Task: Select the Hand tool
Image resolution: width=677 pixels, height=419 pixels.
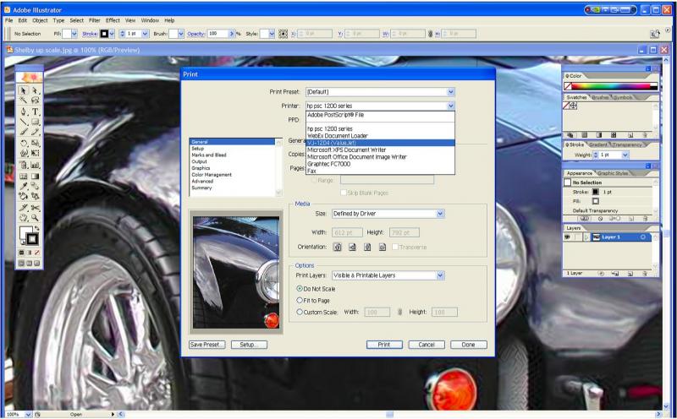Action: 24,218
